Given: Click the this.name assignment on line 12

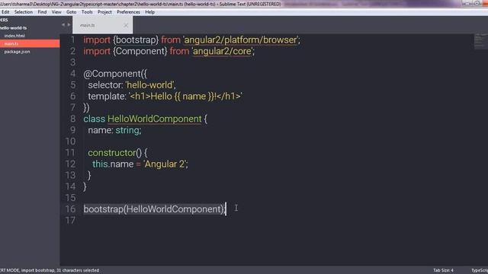Looking at the screenshot, I should [140, 164].
